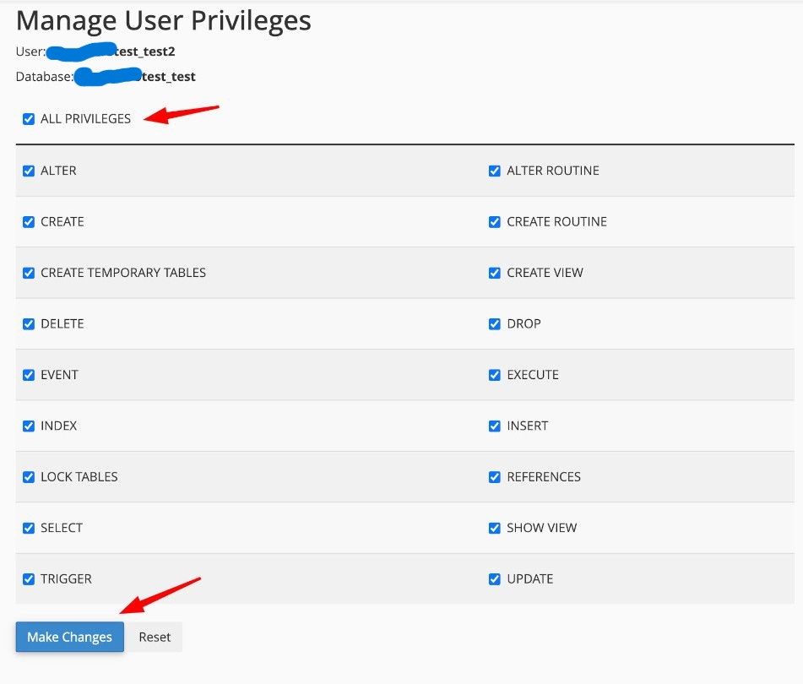This screenshot has width=803, height=684.
Task: Toggle the SHOW VIEW checkbox
Action: tap(495, 528)
